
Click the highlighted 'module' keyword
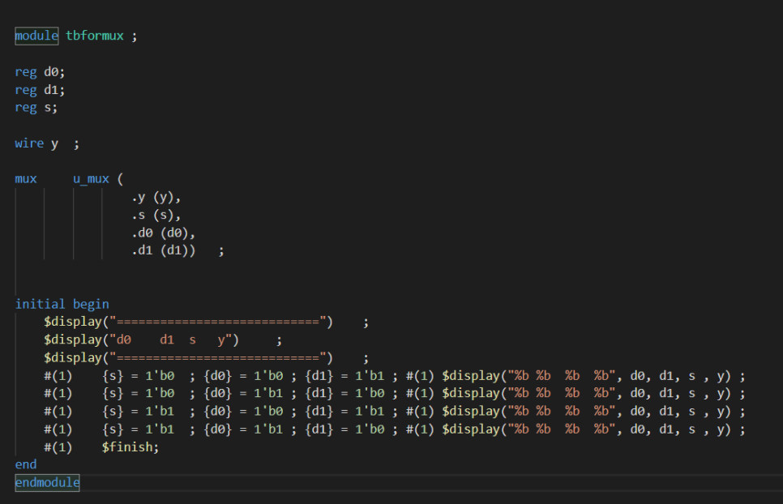click(36, 36)
